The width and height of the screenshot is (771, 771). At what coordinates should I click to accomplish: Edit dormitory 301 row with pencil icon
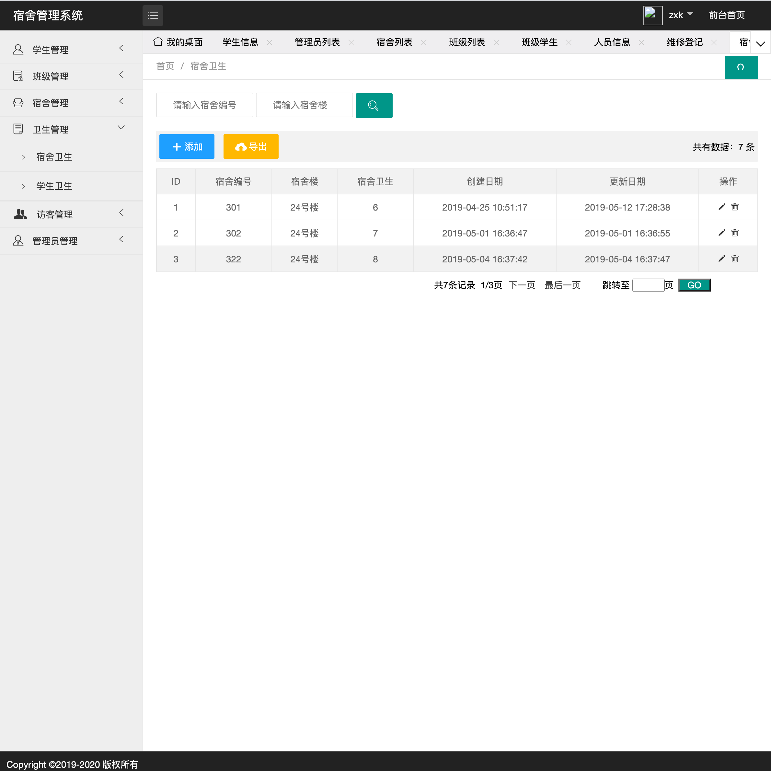point(721,207)
